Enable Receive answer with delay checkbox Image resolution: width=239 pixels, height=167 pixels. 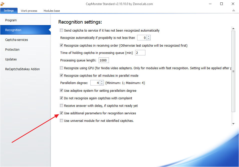tap(61, 105)
